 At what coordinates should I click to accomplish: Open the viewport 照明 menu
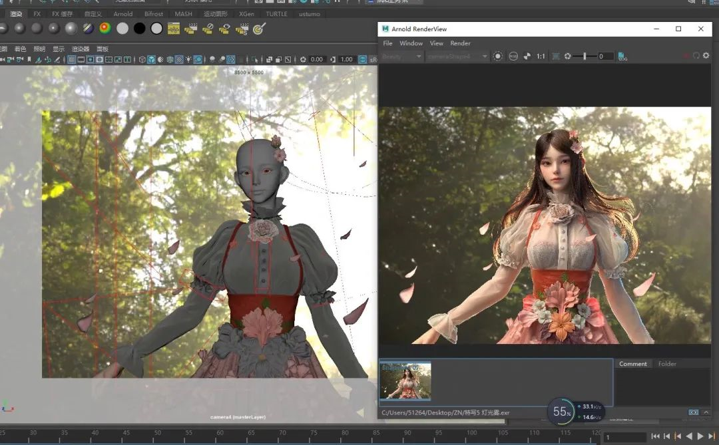pyautogui.click(x=39, y=49)
